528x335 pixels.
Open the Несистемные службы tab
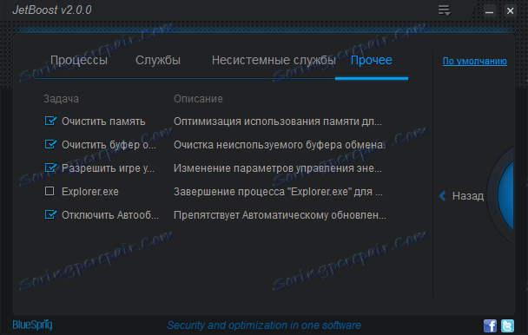click(274, 60)
